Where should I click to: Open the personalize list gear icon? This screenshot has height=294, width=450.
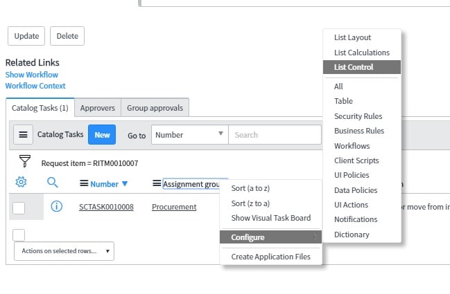point(21,183)
